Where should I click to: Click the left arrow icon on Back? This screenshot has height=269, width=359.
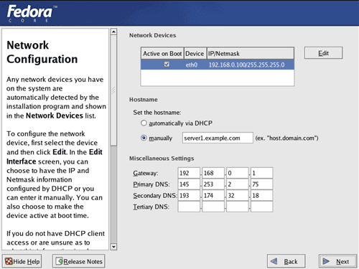click(x=274, y=261)
